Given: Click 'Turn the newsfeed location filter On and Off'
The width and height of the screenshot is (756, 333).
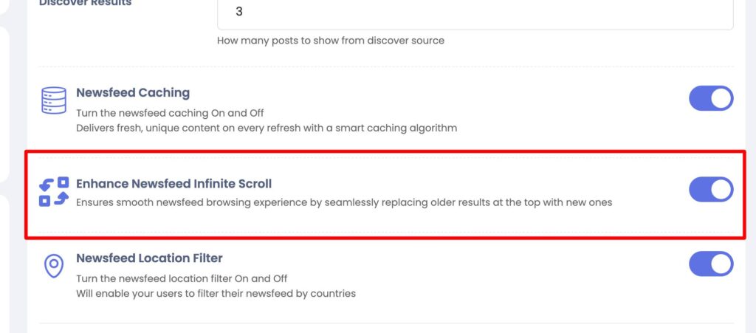Looking at the screenshot, I should (182, 278).
